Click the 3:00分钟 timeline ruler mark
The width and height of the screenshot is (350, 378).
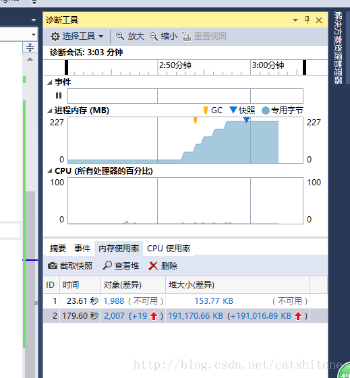(268, 65)
